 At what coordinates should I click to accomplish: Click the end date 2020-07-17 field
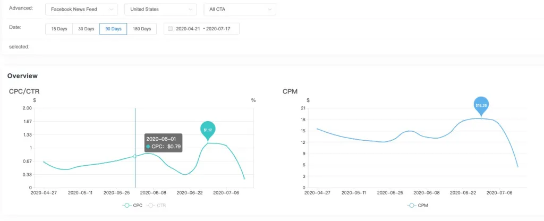click(219, 29)
